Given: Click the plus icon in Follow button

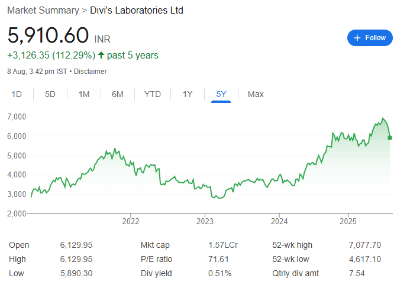Looking at the screenshot, I should (357, 38).
